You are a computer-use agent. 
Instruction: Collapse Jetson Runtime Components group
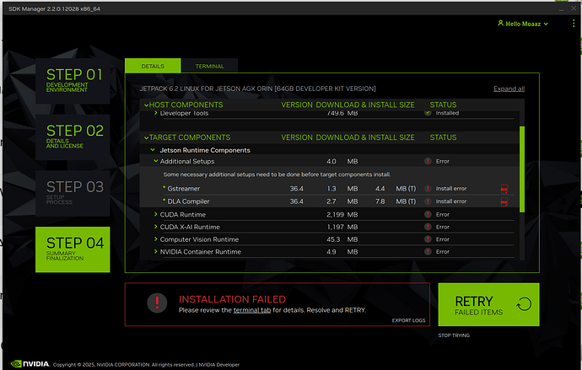(x=153, y=150)
